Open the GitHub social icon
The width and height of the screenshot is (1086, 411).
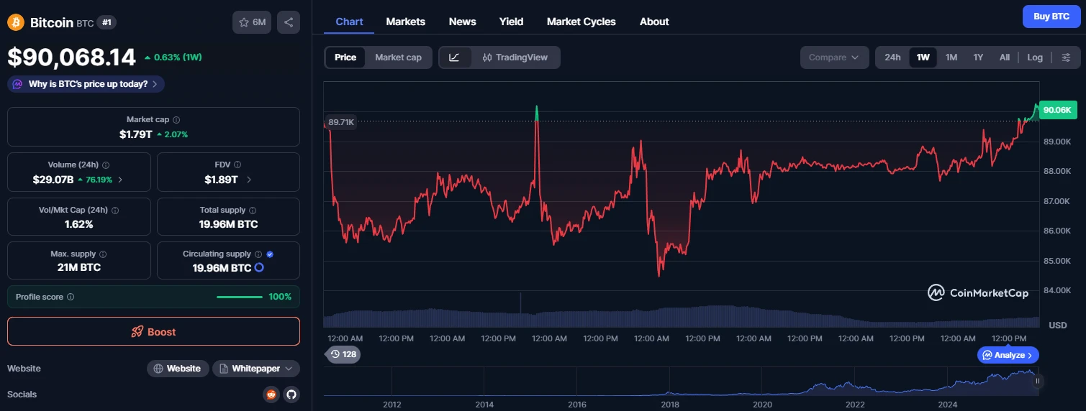pos(291,394)
